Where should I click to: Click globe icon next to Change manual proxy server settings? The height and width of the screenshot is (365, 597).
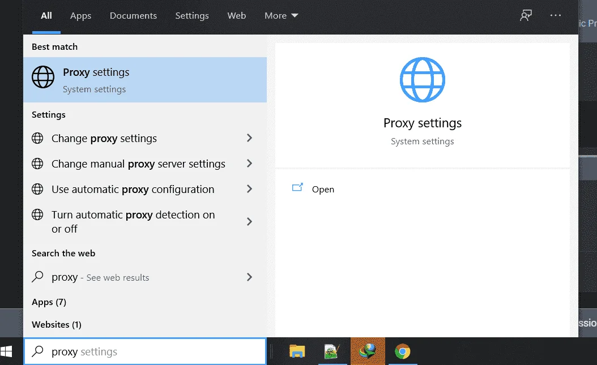pyautogui.click(x=37, y=164)
